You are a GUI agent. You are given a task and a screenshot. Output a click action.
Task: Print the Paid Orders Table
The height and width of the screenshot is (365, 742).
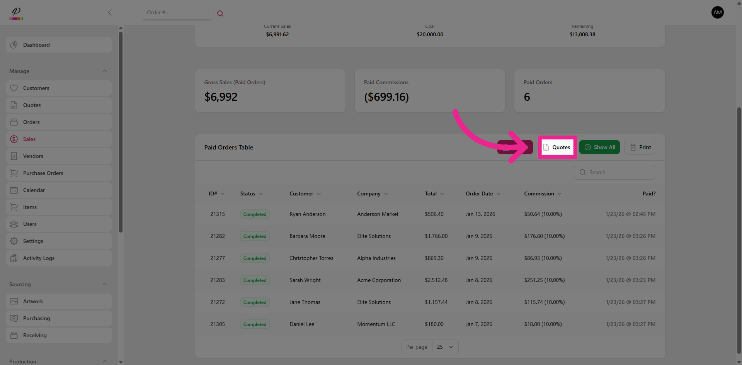640,147
